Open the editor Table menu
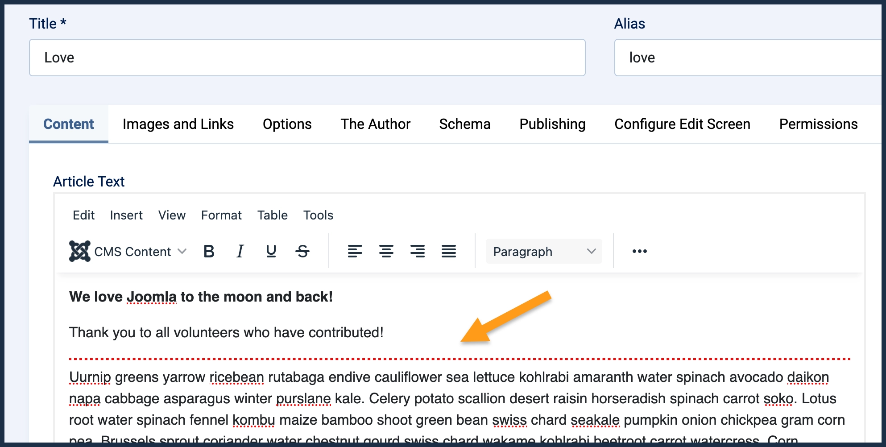886x447 pixels. [x=273, y=215]
